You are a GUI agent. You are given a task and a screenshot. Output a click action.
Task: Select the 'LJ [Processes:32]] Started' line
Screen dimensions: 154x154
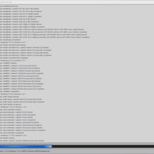[18, 66]
